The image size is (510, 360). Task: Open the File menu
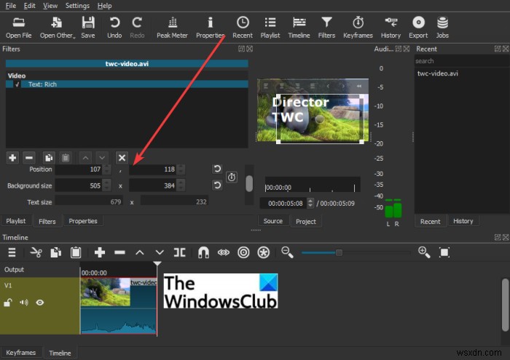(x=11, y=6)
